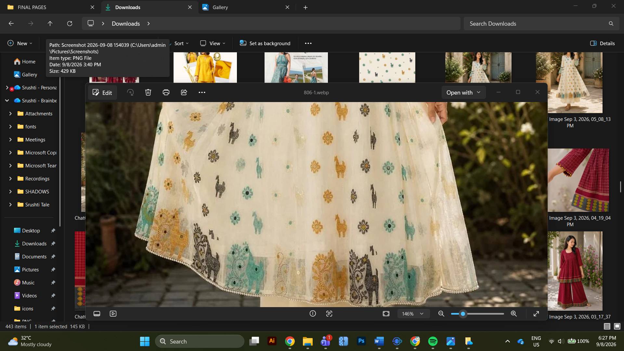
Task: Share the current photo
Action: pos(184,92)
